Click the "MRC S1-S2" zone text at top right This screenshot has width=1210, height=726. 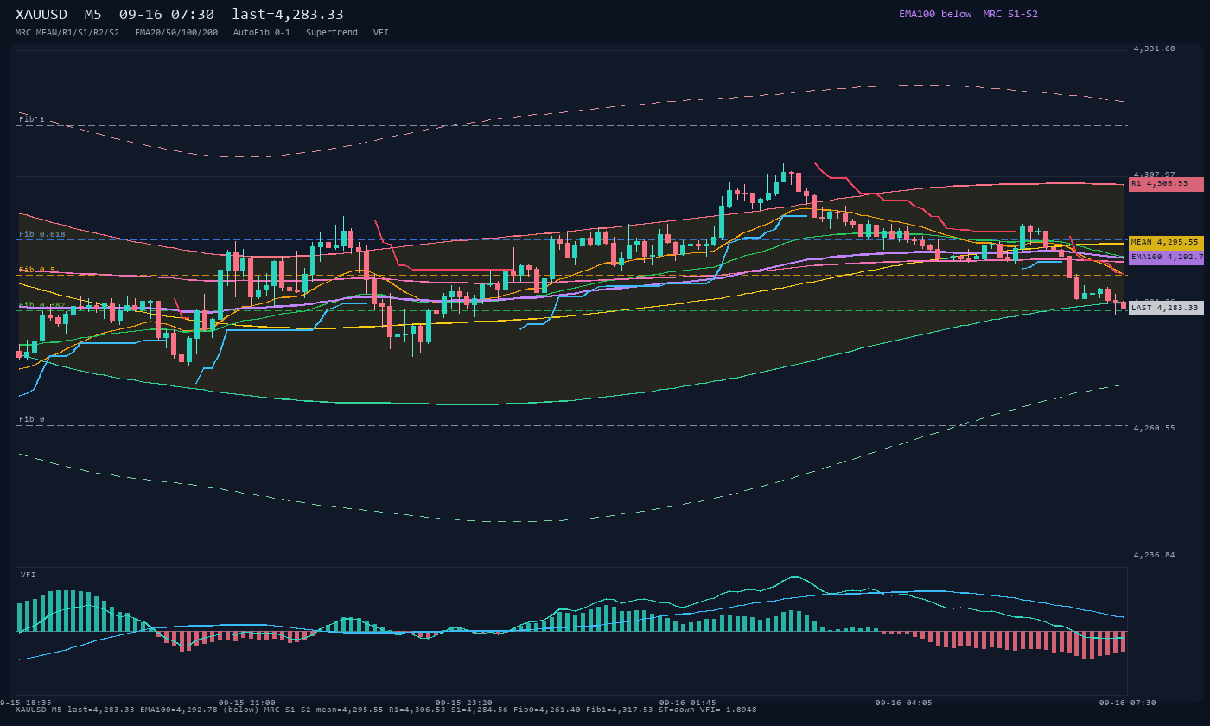point(1010,14)
